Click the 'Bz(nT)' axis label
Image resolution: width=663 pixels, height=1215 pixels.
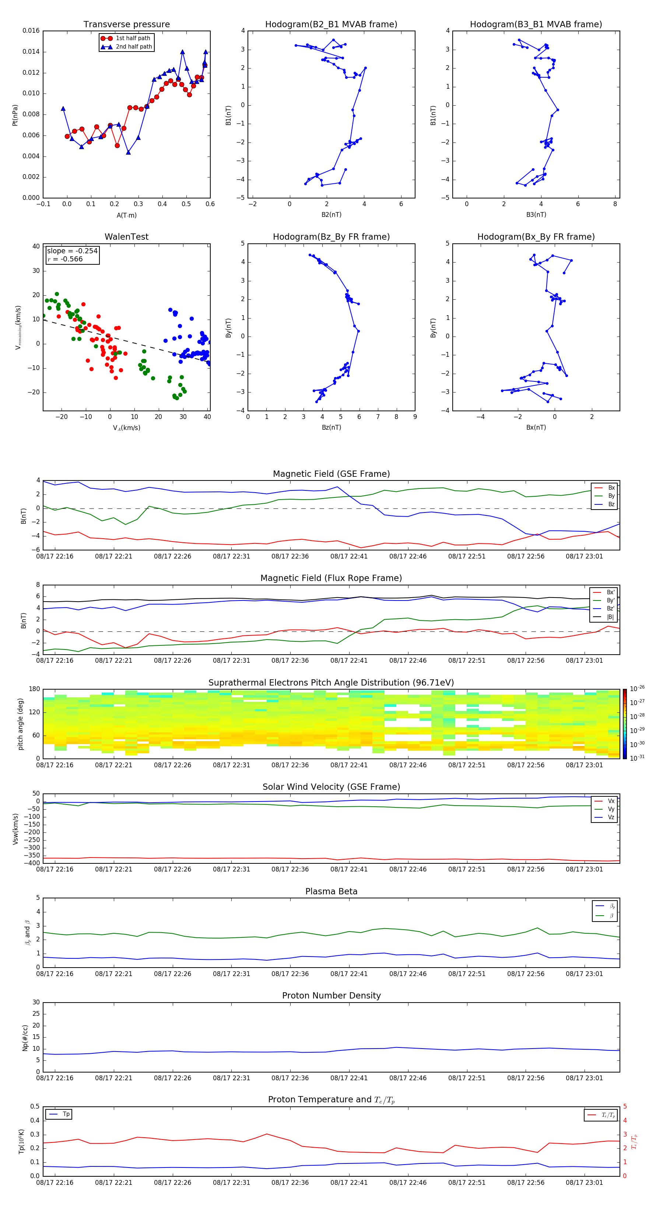click(x=331, y=427)
